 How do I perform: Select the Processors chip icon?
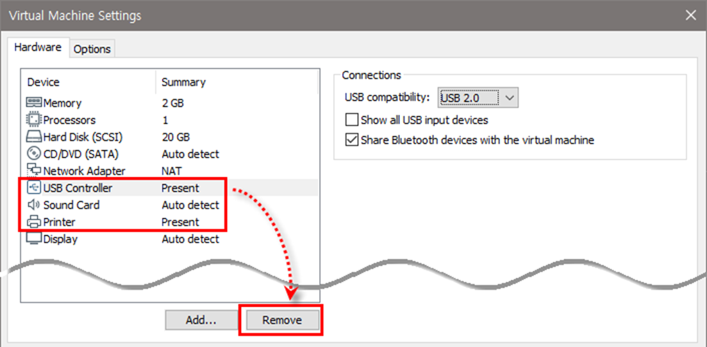point(33,120)
